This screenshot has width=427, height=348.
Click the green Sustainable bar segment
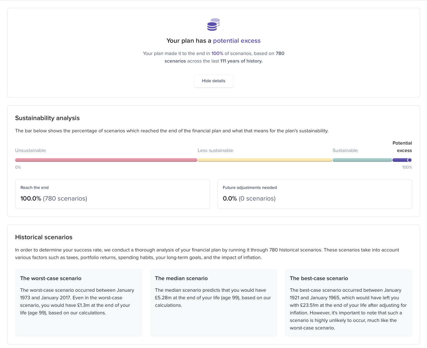tap(362, 160)
